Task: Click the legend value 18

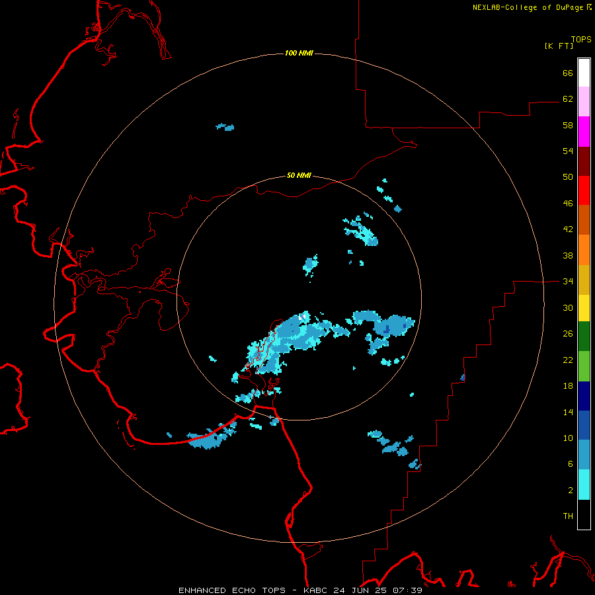Action: [568, 386]
